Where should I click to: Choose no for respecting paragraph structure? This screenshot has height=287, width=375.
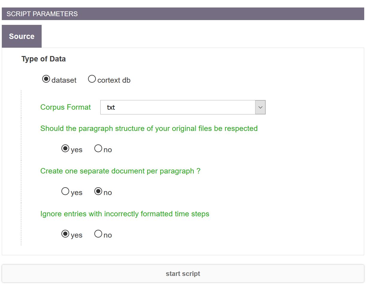pos(98,149)
